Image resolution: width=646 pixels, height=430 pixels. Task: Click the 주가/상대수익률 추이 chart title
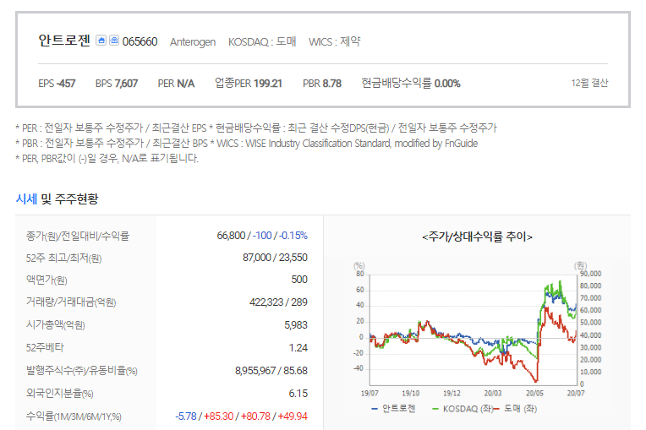pos(477,237)
